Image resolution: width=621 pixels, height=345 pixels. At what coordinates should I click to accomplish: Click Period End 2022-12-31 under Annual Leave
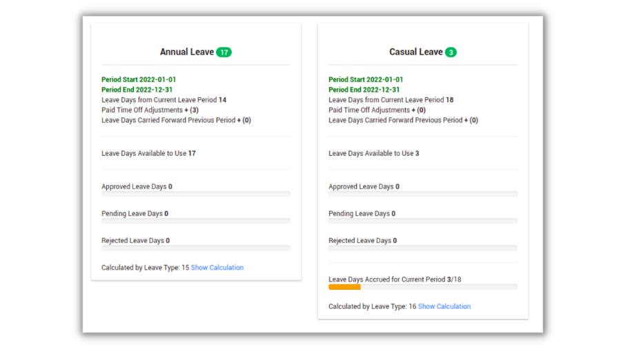tap(137, 90)
